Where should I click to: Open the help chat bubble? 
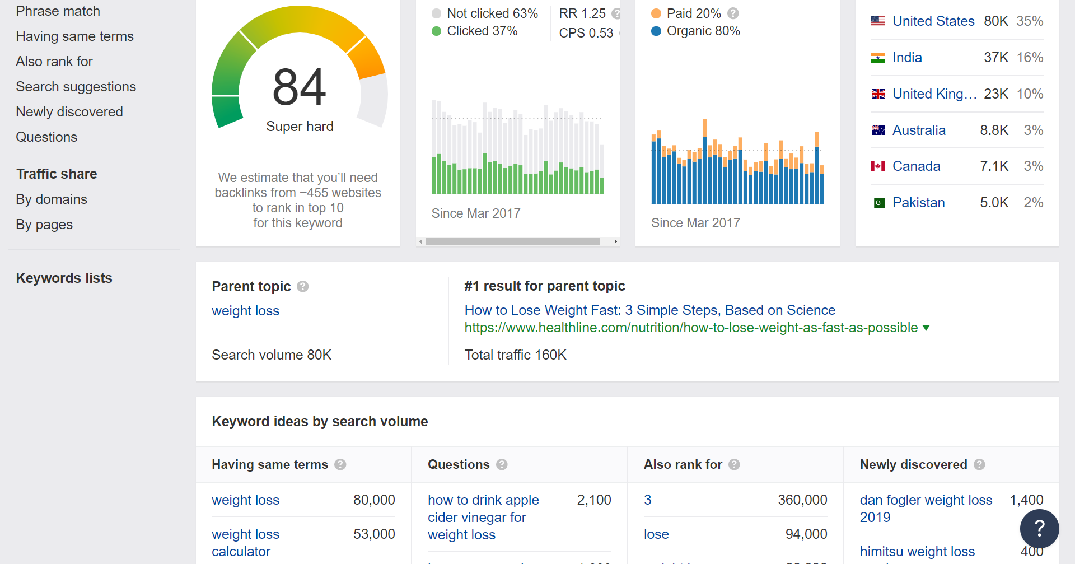pyautogui.click(x=1039, y=528)
